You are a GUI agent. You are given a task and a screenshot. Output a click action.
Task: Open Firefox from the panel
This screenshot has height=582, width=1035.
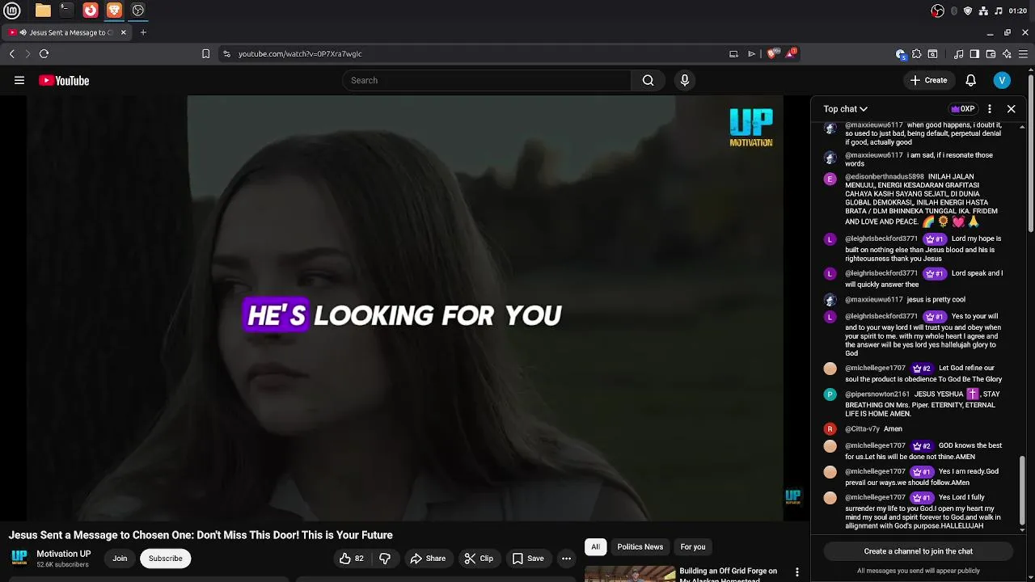coord(91,11)
